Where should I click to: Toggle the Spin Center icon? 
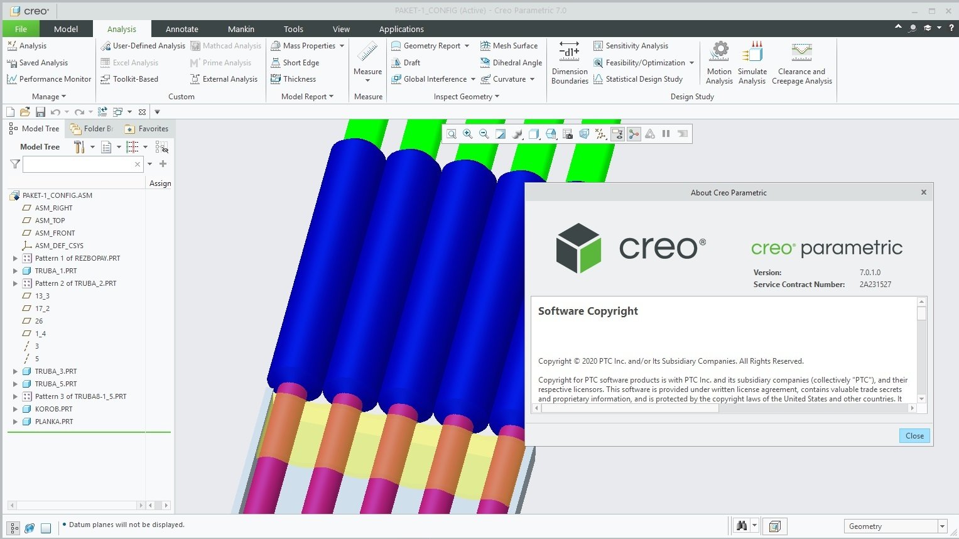[x=634, y=134]
